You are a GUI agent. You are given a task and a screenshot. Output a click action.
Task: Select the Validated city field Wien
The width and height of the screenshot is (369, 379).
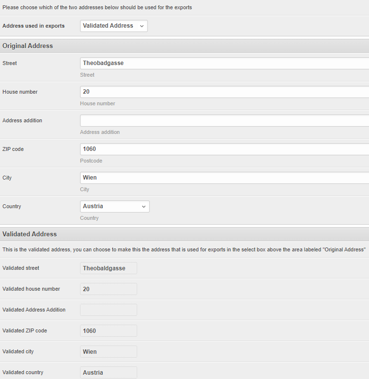click(109, 352)
